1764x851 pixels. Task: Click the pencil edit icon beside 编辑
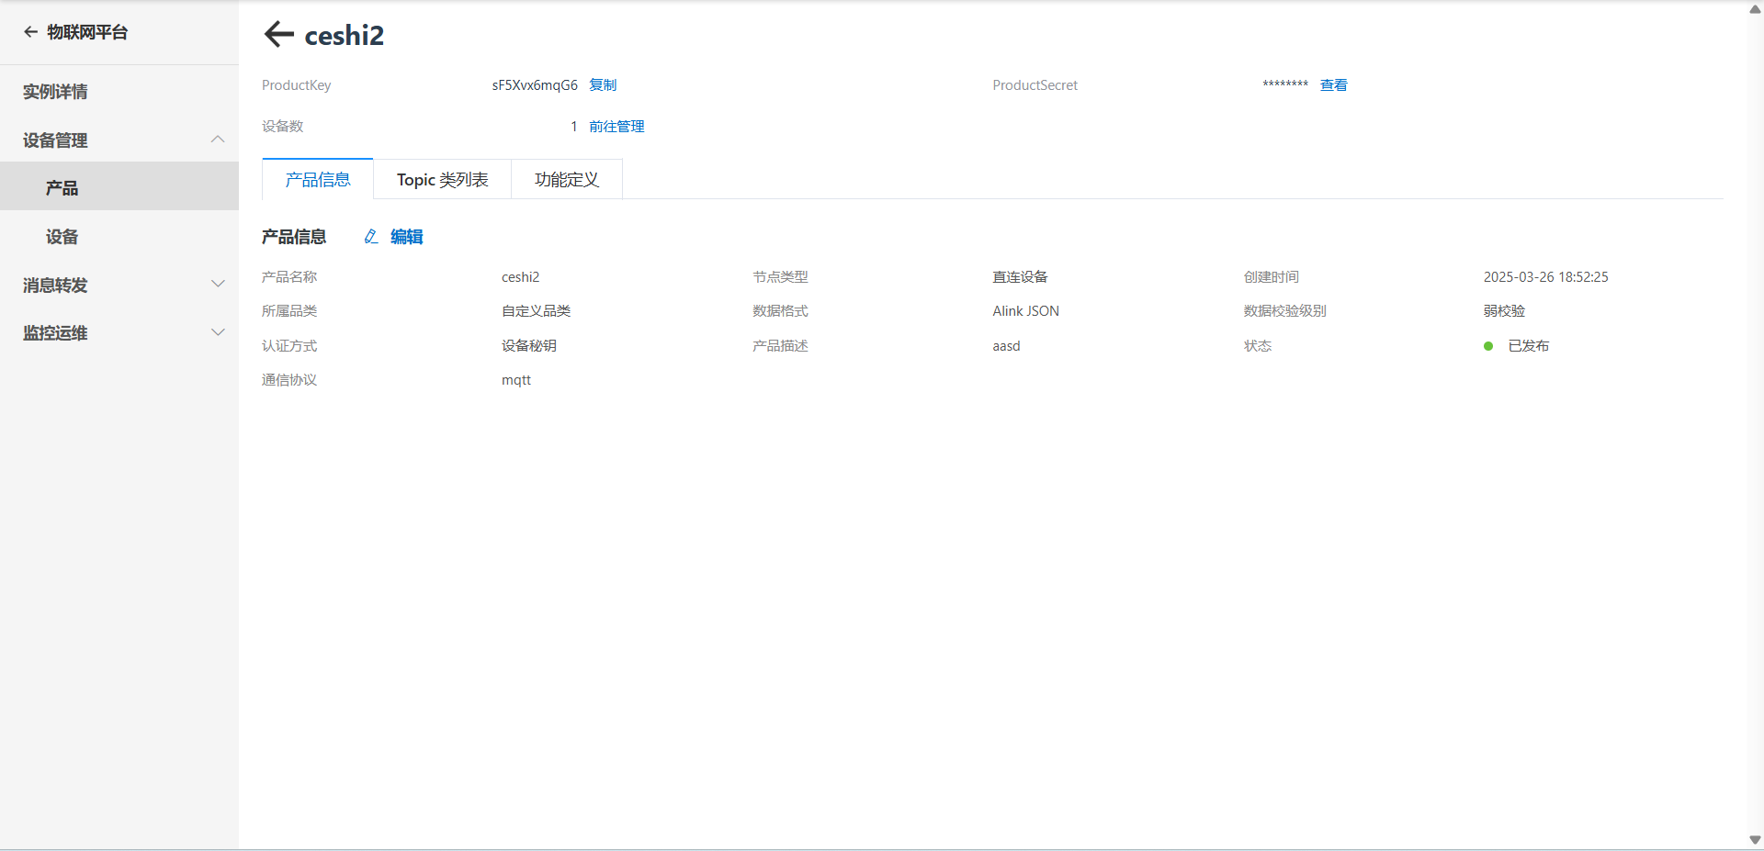coord(371,237)
